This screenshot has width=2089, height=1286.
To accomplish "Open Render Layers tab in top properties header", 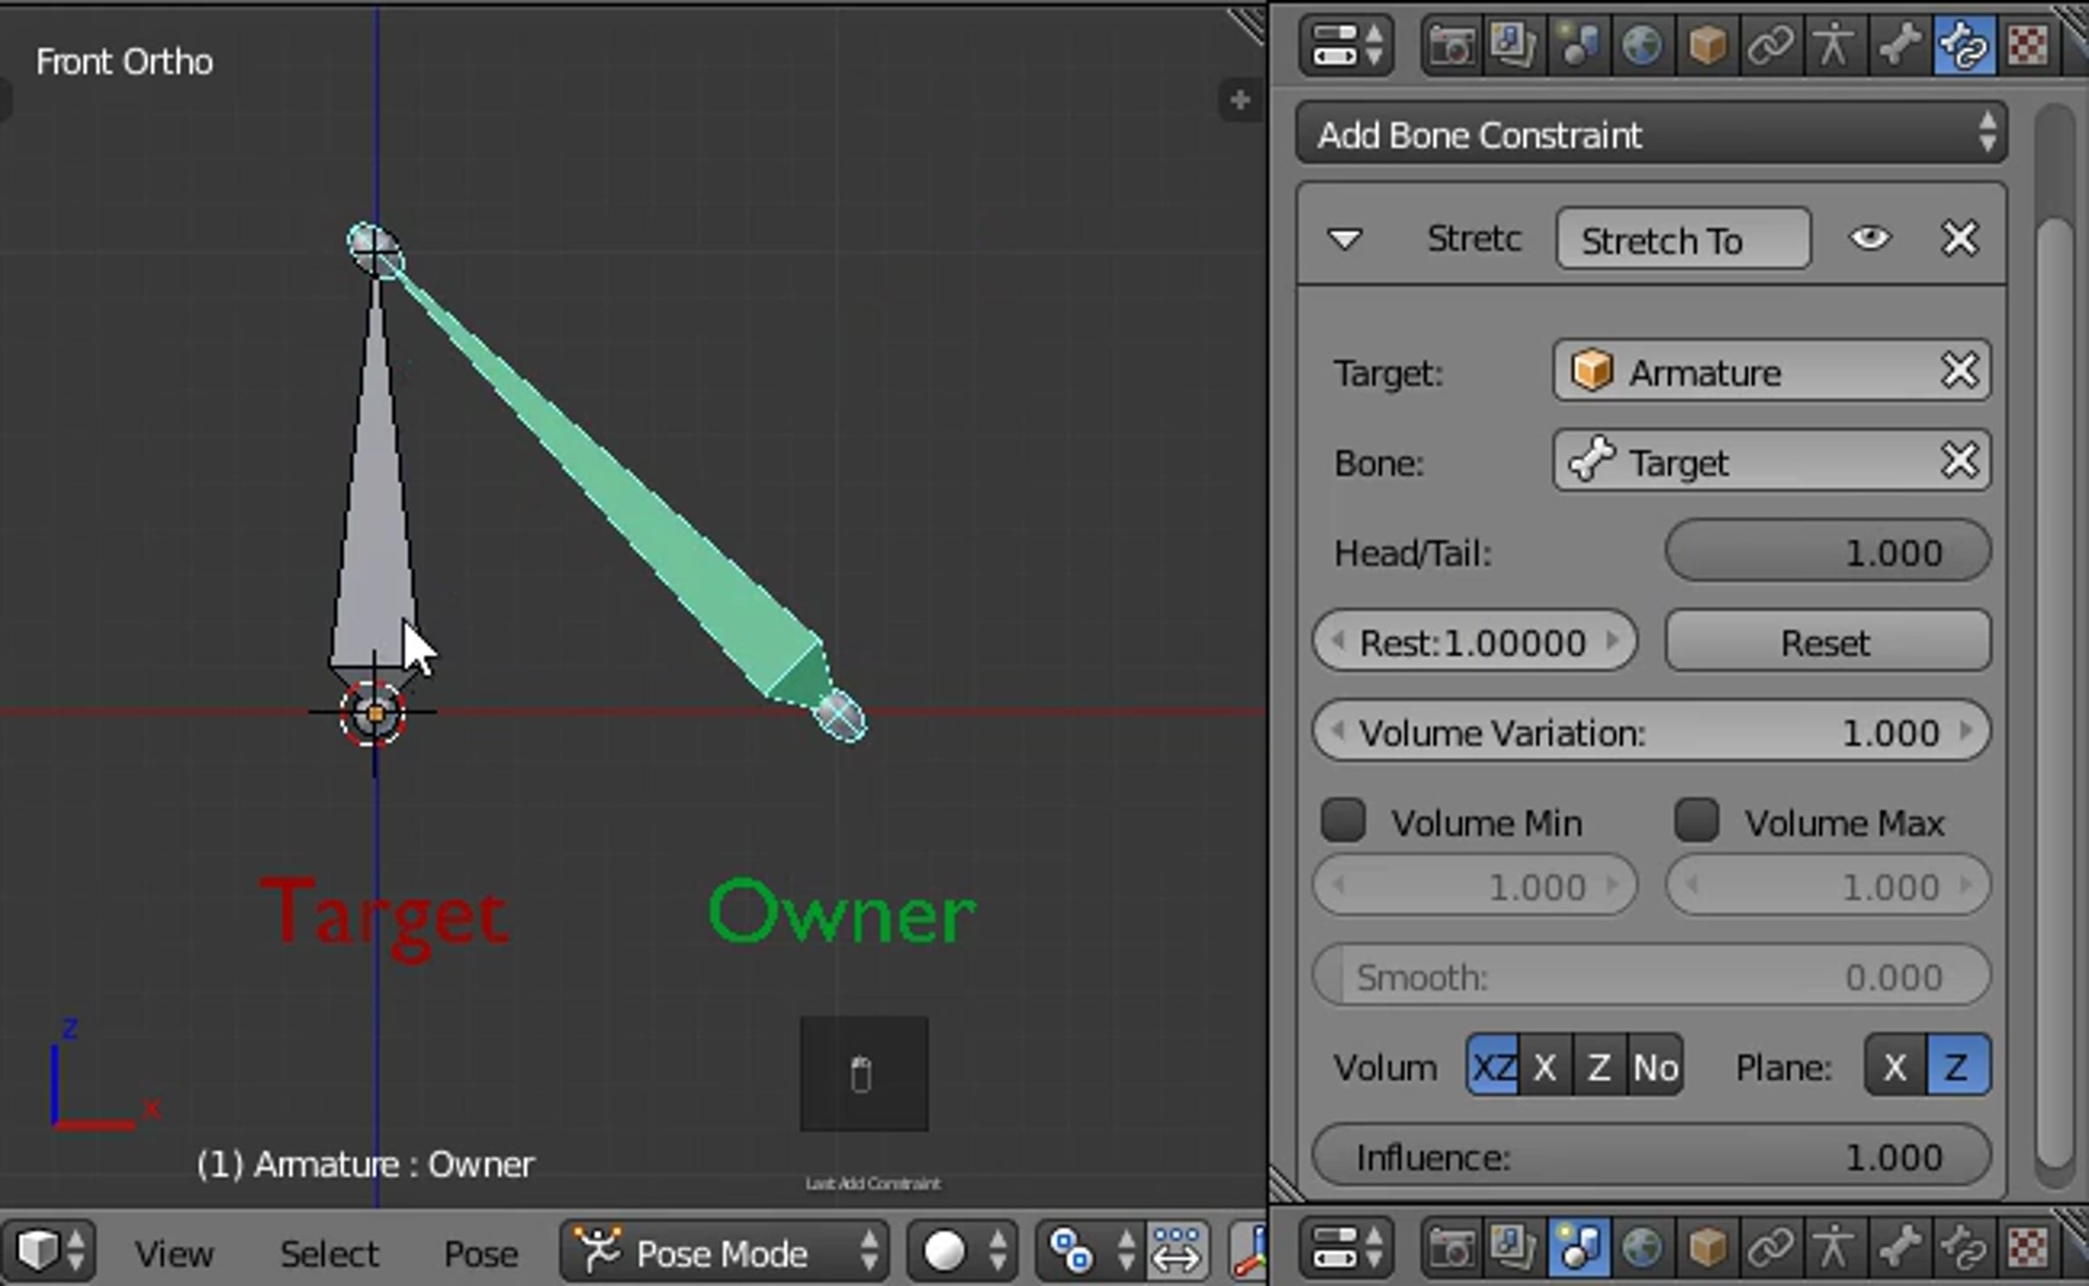I will click(x=1514, y=44).
